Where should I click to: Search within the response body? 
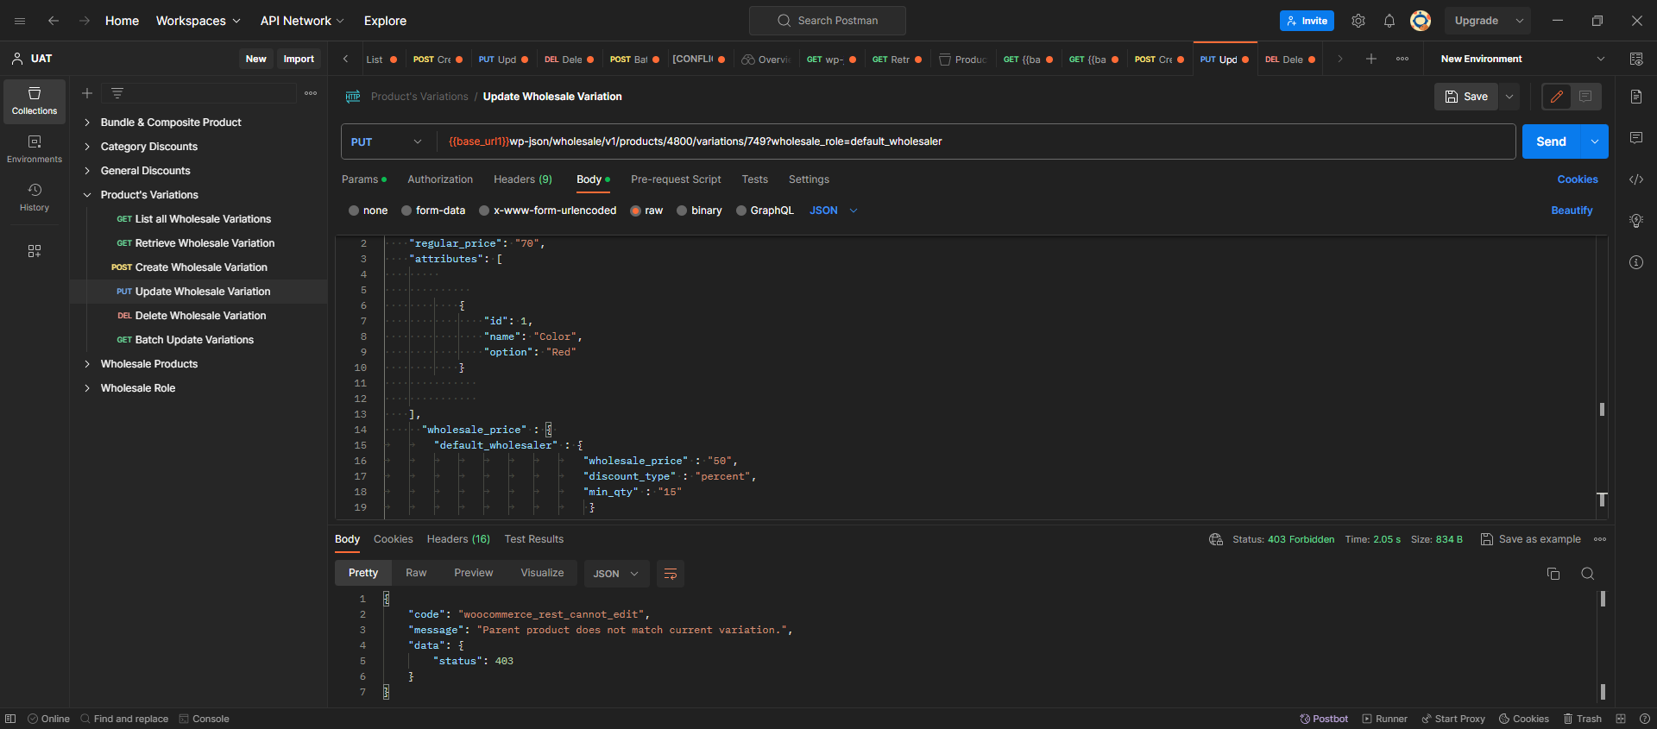pyautogui.click(x=1587, y=574)
